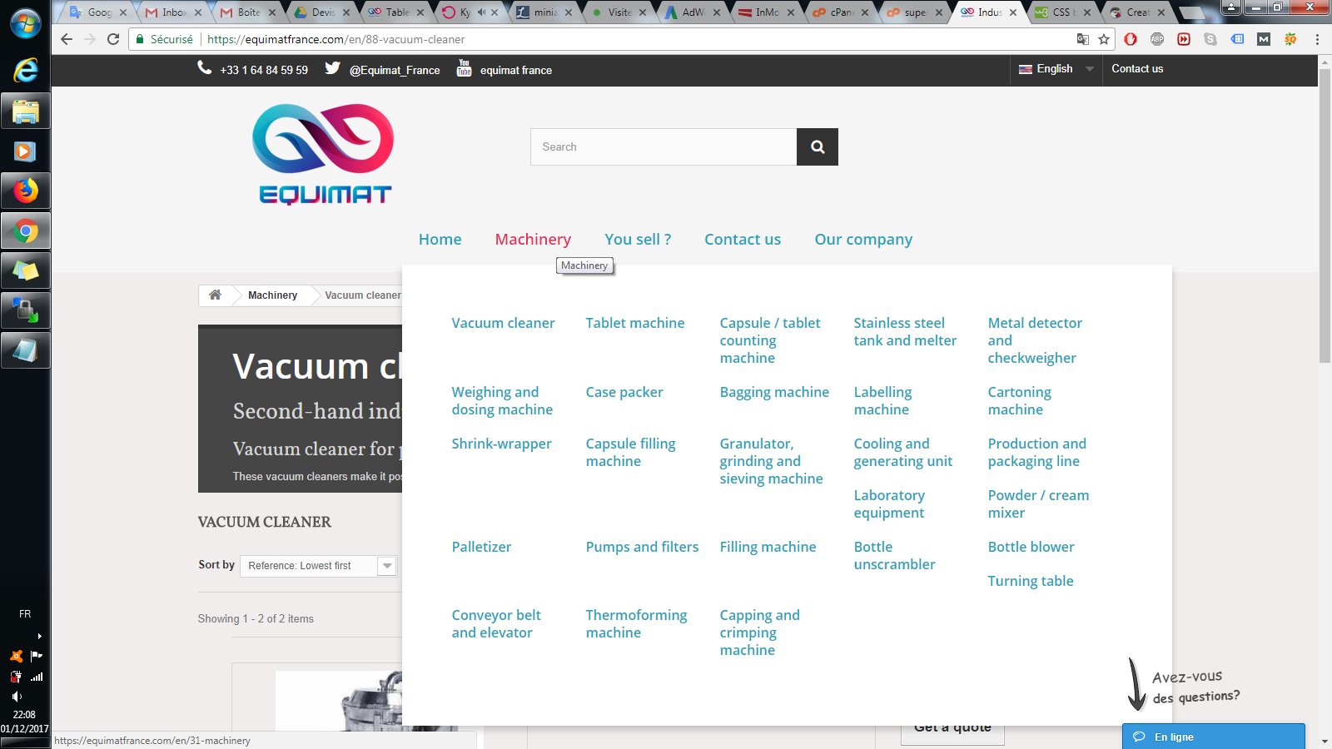The width and height of the screenshot is (1332, 749).
Task: Launch Internet Explorer from the taskbar
Action: [26, 71]
